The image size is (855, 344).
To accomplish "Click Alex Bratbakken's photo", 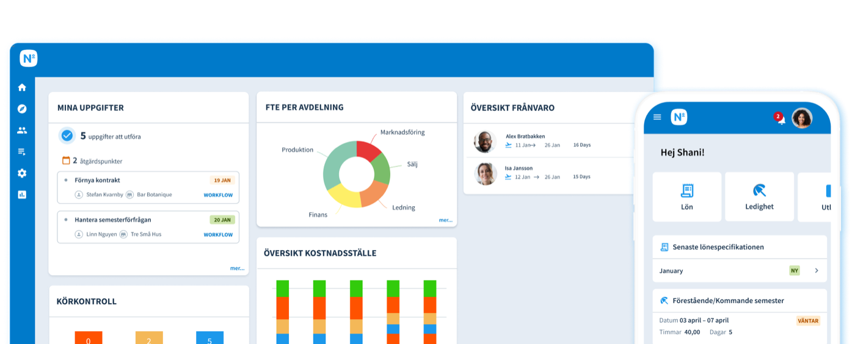I will (x=485, y=142).
